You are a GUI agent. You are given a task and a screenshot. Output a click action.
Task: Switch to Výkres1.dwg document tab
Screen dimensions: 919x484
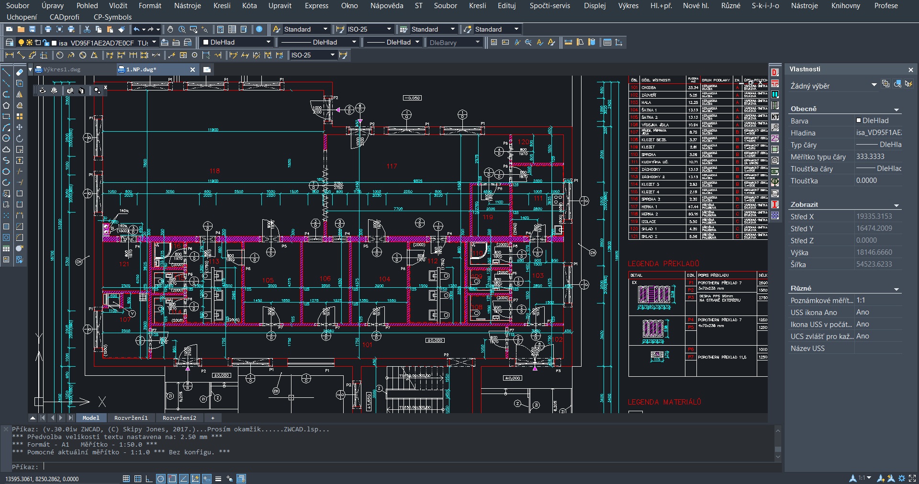pyautogui.click(x=62, y=69)
